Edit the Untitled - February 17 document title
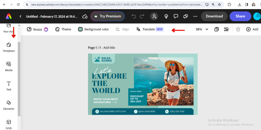This screenshot has height=130, width=261. pyautogui.click(x=52, y=16)
